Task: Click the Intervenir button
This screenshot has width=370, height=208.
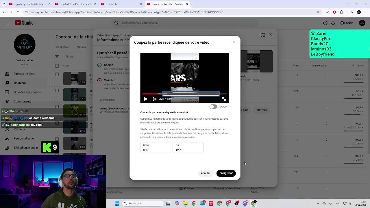Action: tap(261, 110)
